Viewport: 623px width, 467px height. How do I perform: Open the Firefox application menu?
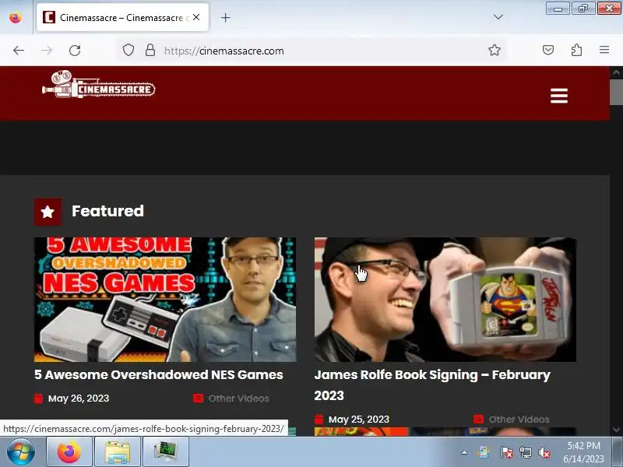(x=604, y=50)
